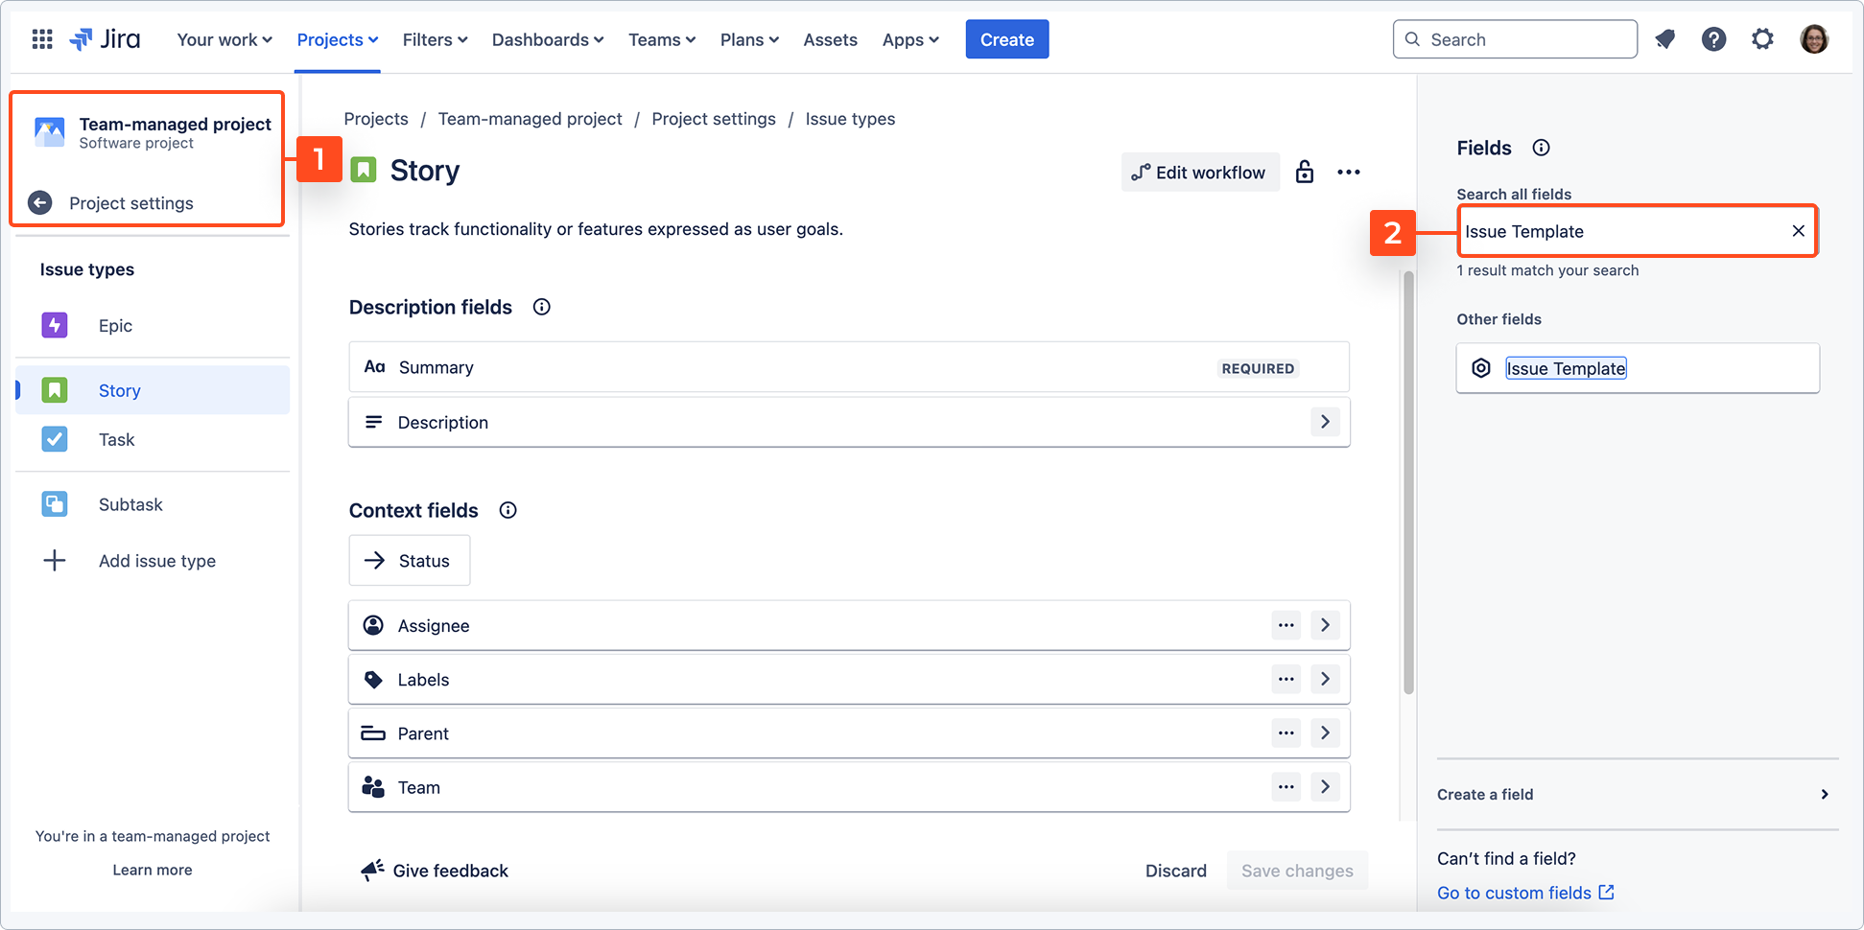1864x930 pixels.
Task: Click the Summary field row
Action: click(849, 367)
